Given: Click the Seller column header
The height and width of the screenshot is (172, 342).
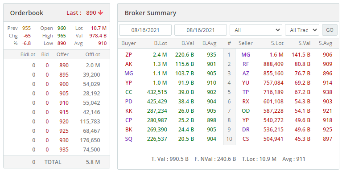Looking at the screenshot, I should 245,43.
